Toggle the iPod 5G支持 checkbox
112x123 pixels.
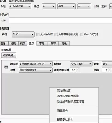[81, 34]
